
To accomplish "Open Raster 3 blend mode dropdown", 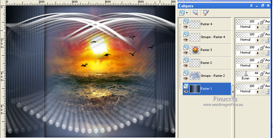I will (x=257, y=53).
